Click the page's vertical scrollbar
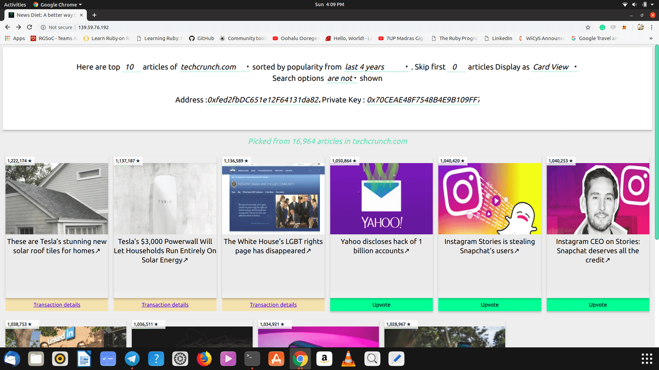Viewport: 659px width, 370px height. click(x=657, y=142)
